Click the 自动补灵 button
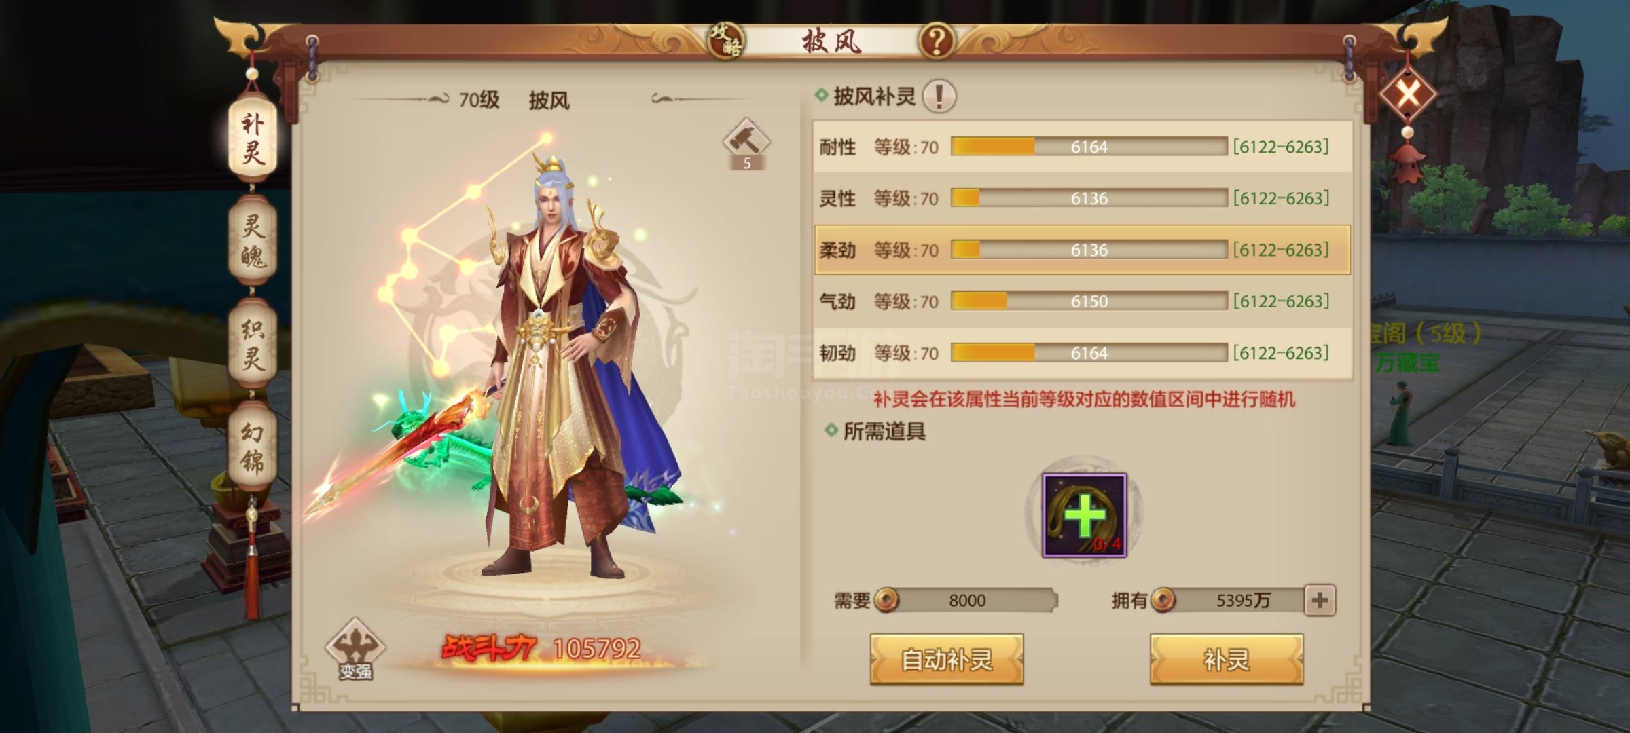Viewport: 1630px width, 733px height. click(x=947, y=660)
